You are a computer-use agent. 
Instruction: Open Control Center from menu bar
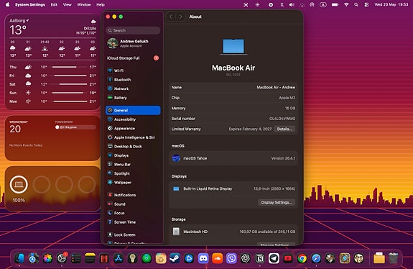(366, 4)
